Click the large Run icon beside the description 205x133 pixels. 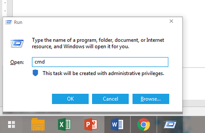click(x=17, y=43)
